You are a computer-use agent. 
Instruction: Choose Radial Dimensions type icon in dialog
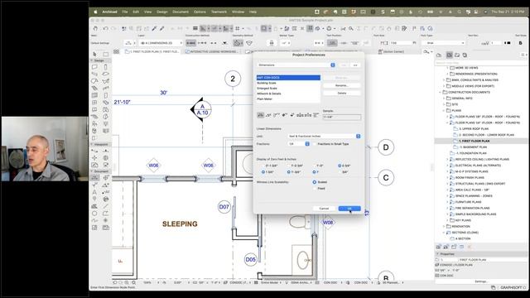click(x=276, y=115)
